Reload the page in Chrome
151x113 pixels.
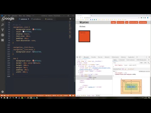[x=81, y=18]
